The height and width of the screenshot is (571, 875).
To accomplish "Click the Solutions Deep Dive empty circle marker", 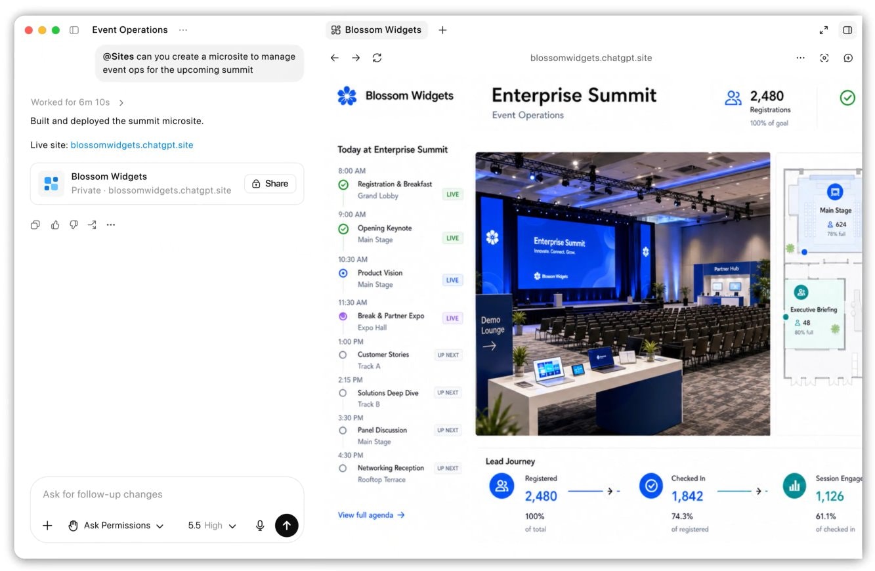I will [x=343, y=393].
